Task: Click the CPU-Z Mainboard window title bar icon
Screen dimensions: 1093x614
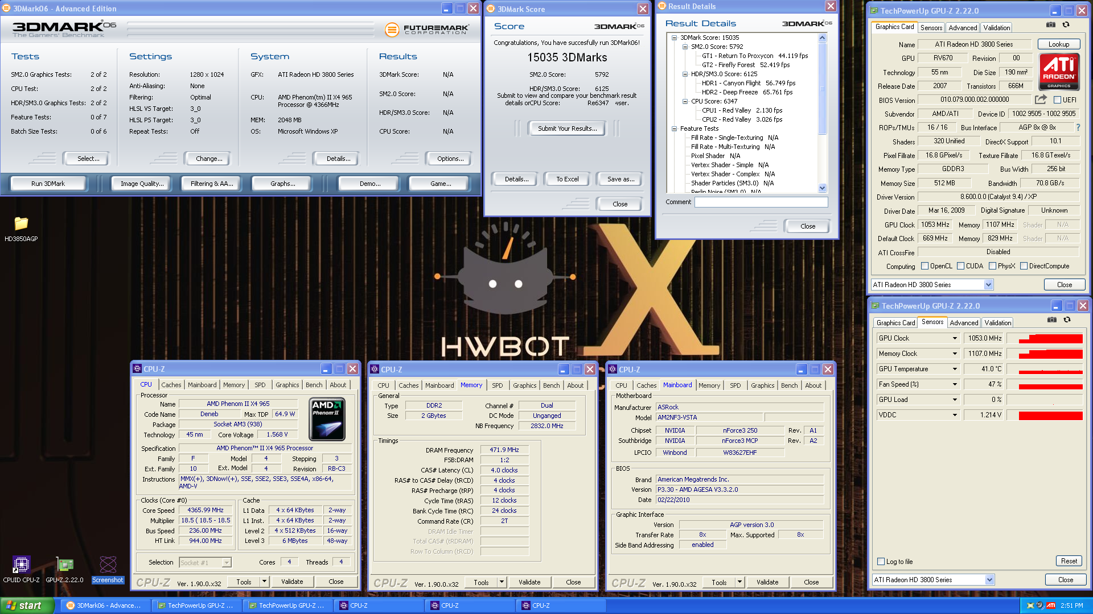Action: [613, 369]
